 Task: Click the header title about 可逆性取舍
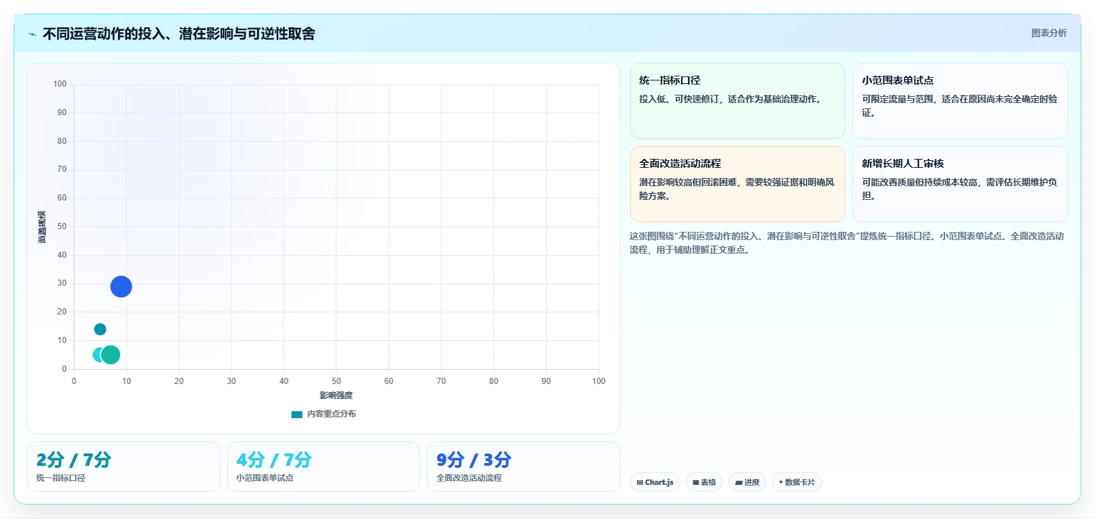pyautogui.click(x=179, y=33)
